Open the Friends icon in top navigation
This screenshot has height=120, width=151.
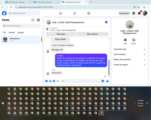75,13
